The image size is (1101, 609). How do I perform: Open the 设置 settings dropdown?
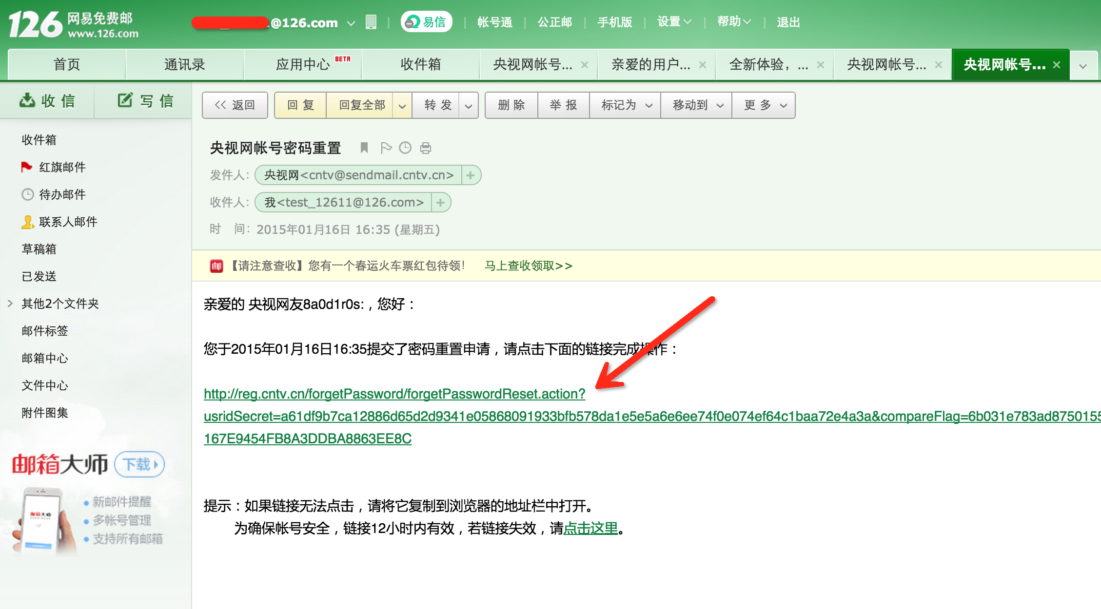[674, 22]
